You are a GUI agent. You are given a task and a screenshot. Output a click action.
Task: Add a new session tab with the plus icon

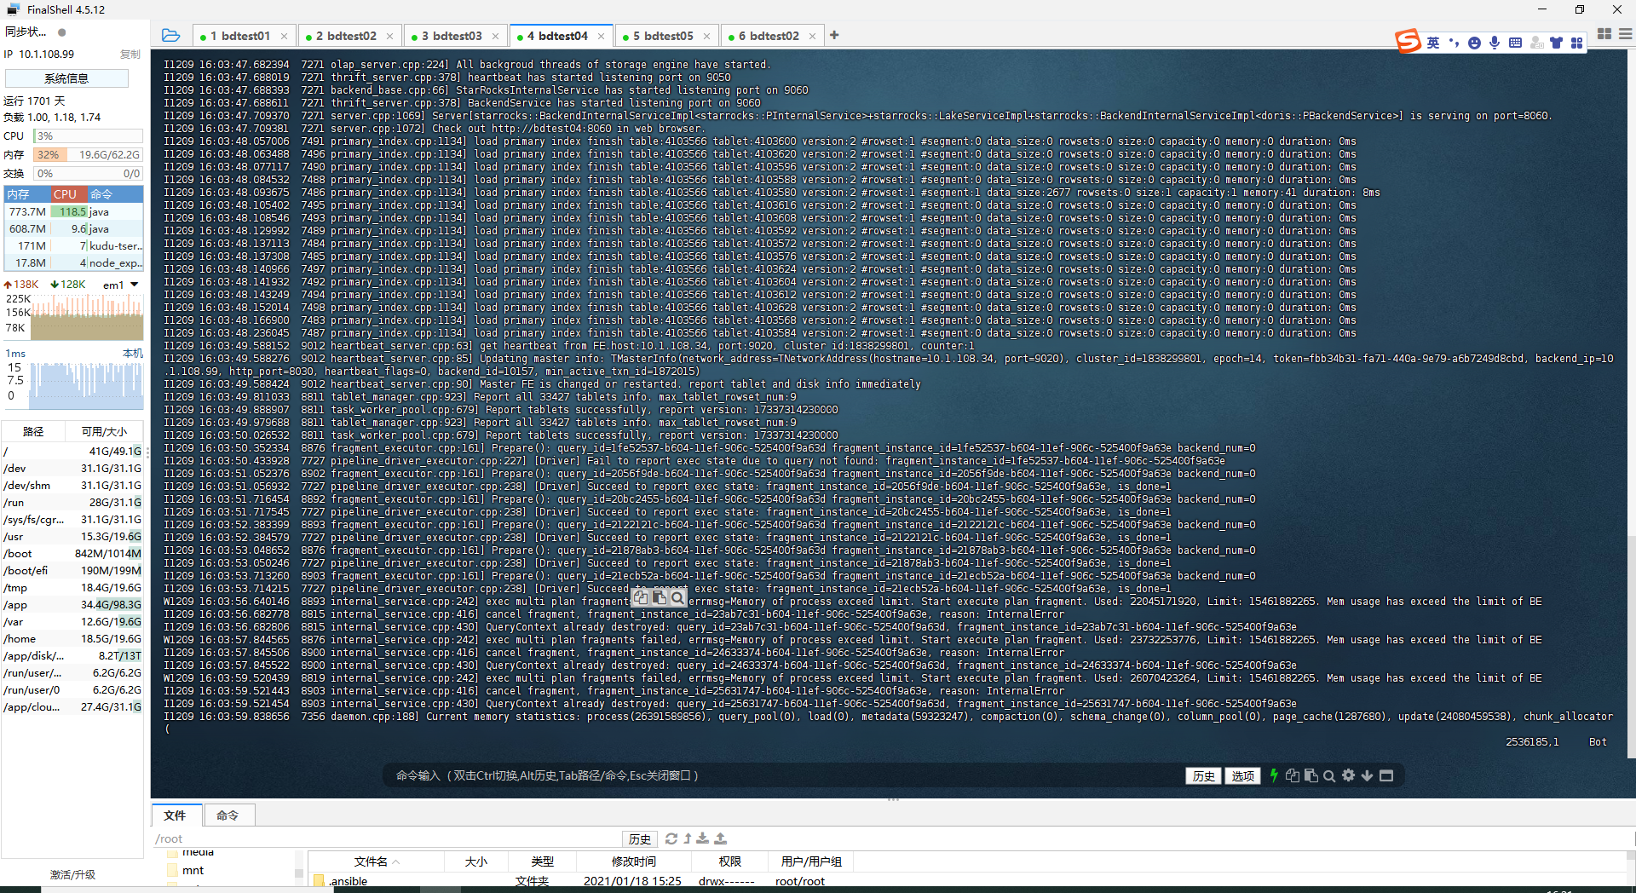pyautogui.click(x=834, y=35)
